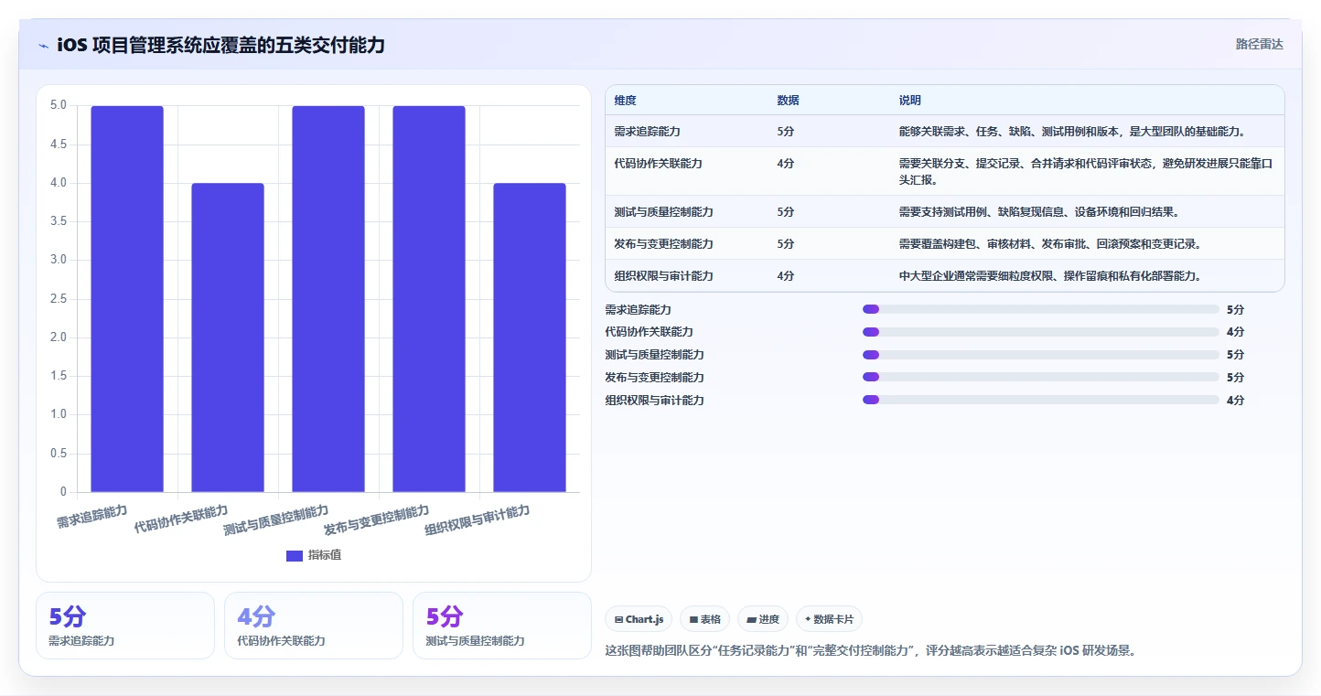Select the 测试与质量控制能力 cell in the table
This screenshot has width=1321, height=696.
[664, 212]
